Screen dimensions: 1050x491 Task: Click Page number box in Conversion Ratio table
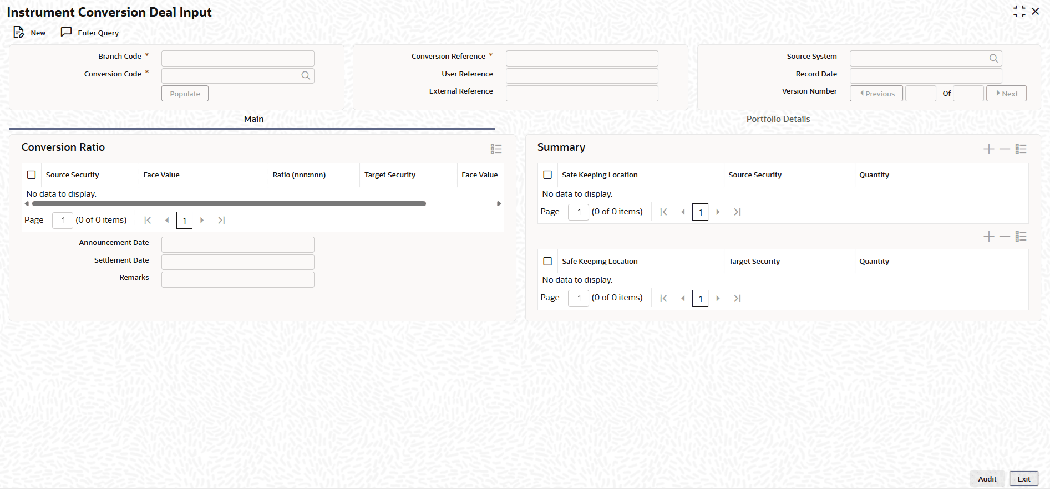pyautogui.click(x=63, y=221)
